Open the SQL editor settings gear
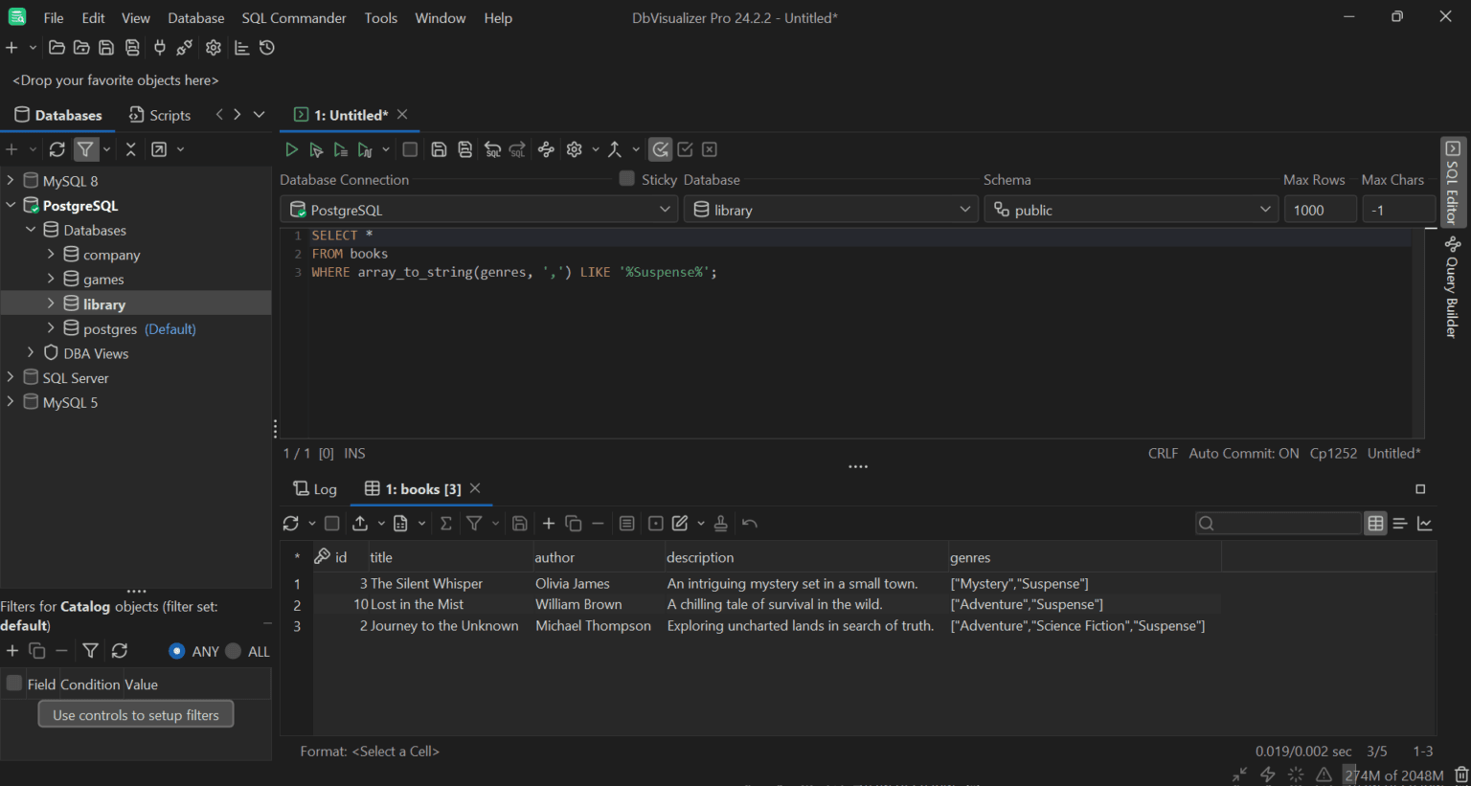 tap(573, 149)
